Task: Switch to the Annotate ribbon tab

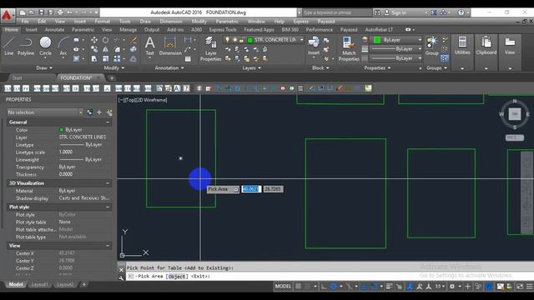Action: click(54, 30)
